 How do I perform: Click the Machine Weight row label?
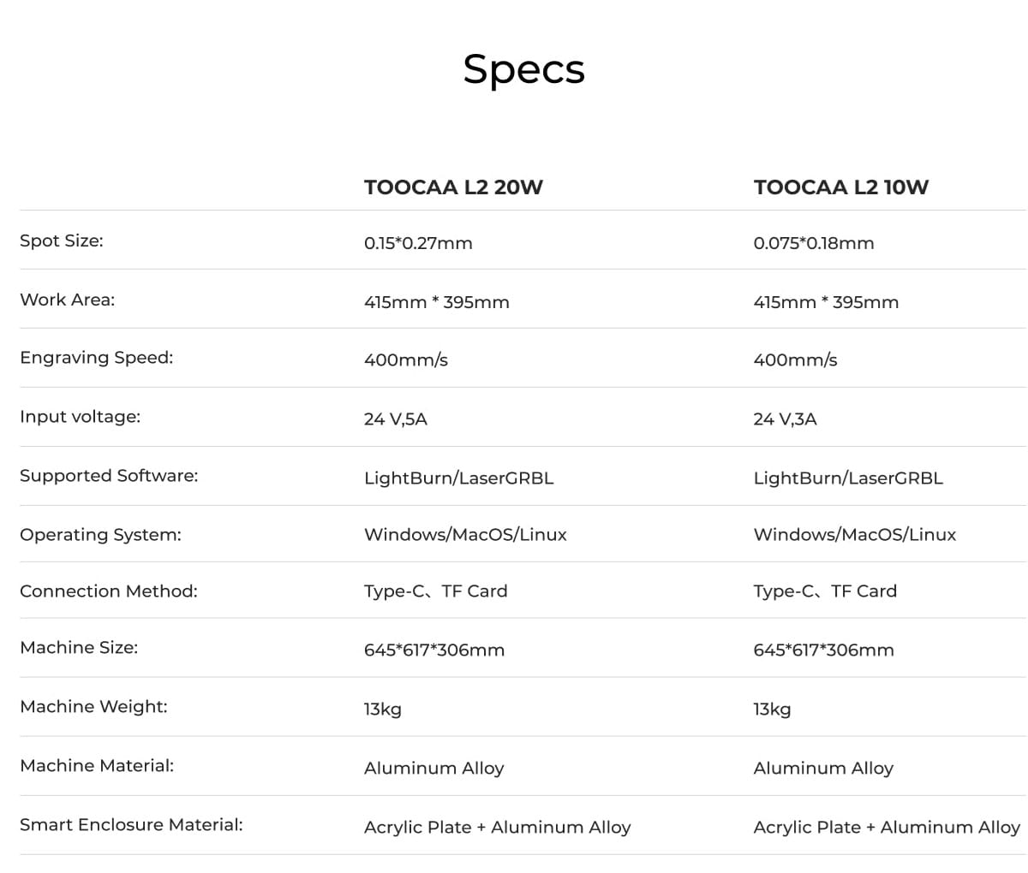coord(93,707)
